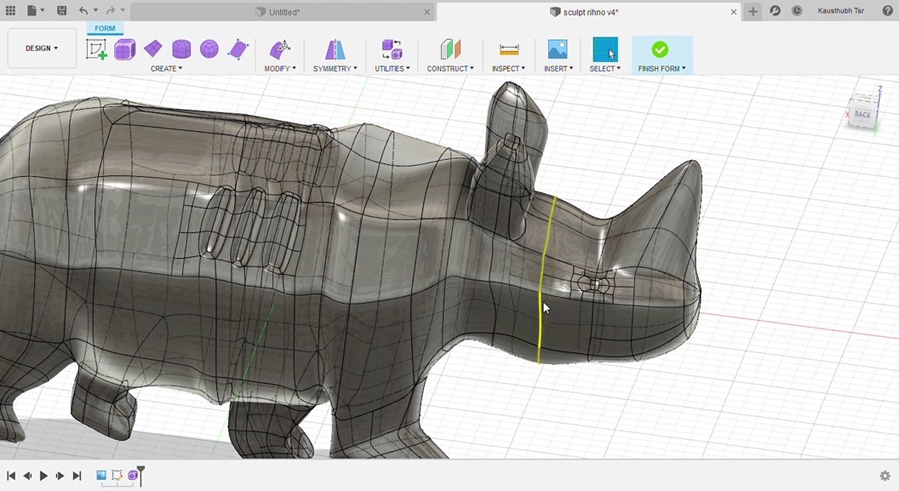The width and height of the screenshot is (899, 491).
Task: Open timeline settings gear
Action: click(x=885, y=476)
